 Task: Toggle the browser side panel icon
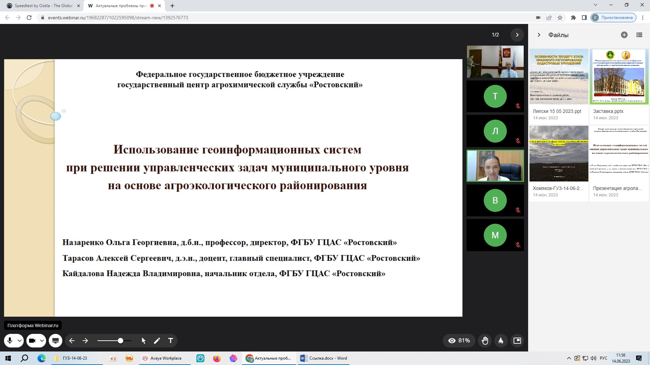tap(584, 18)
